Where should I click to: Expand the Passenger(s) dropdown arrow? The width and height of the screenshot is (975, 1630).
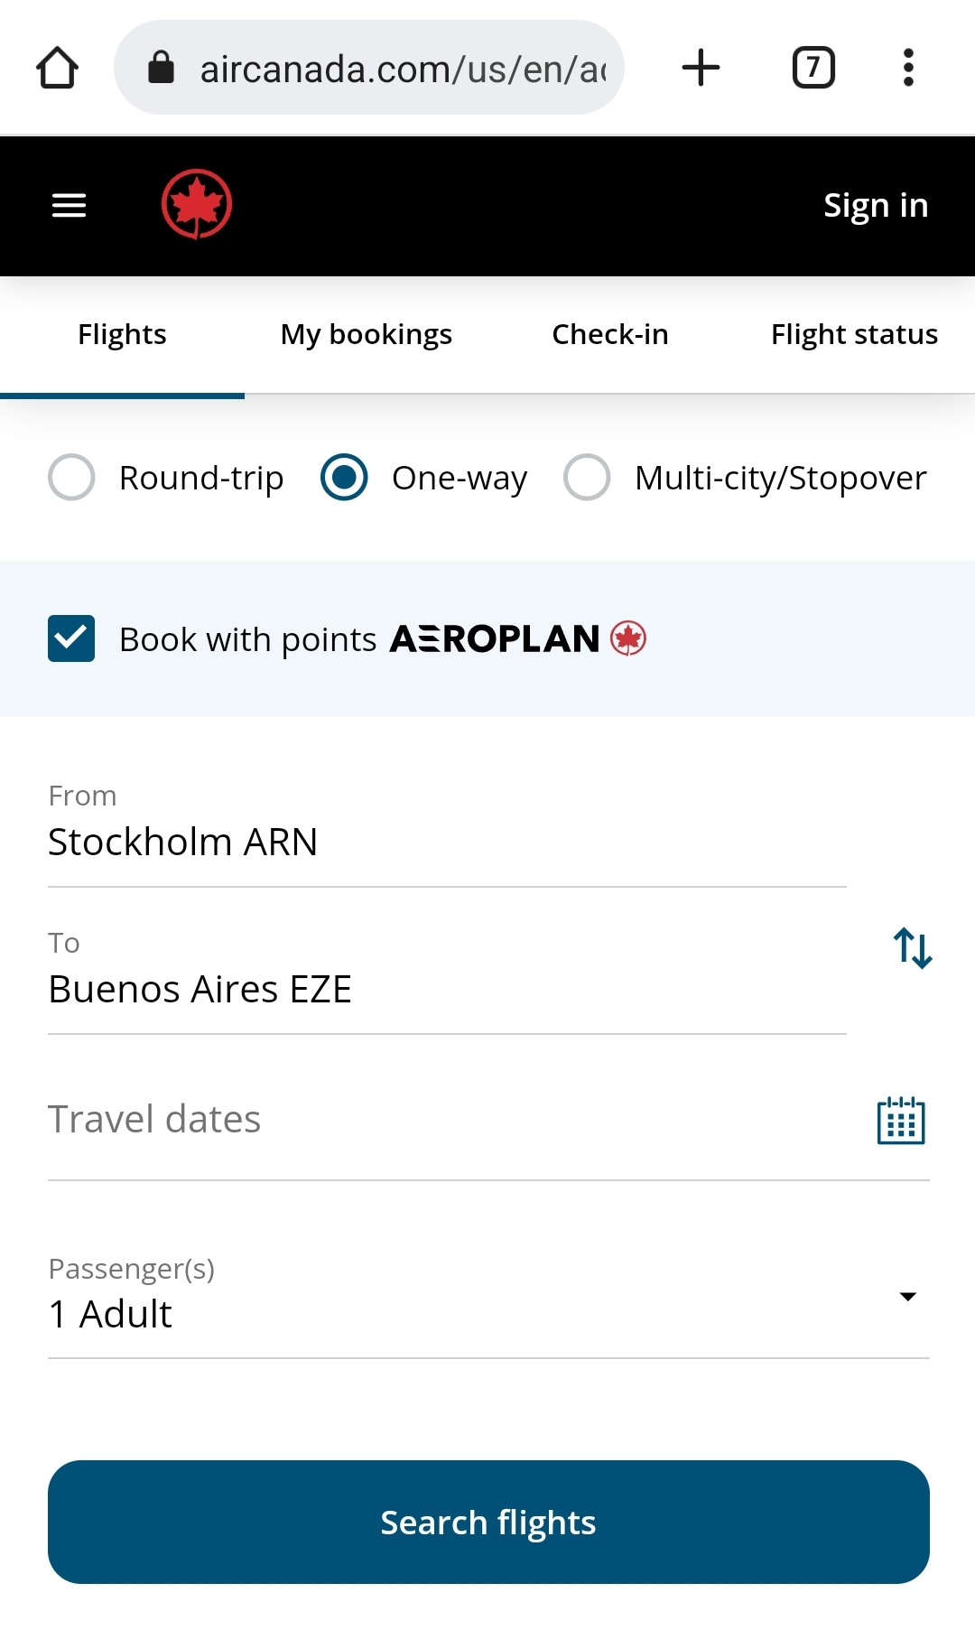907,1297
